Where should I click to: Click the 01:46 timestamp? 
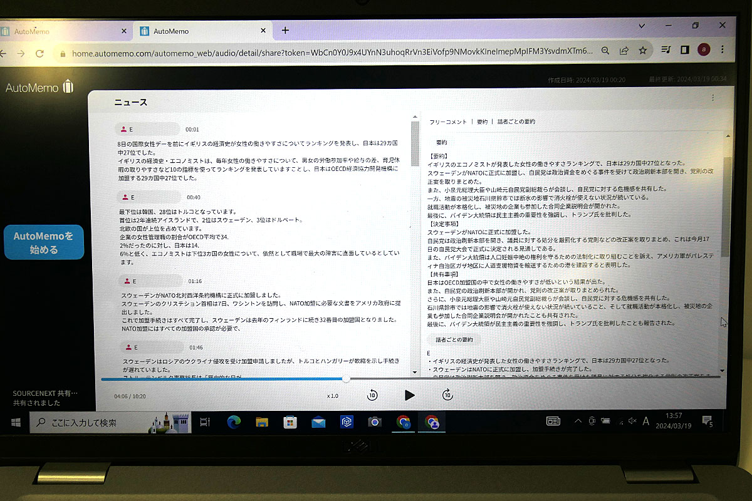click(x=196, y=347)
